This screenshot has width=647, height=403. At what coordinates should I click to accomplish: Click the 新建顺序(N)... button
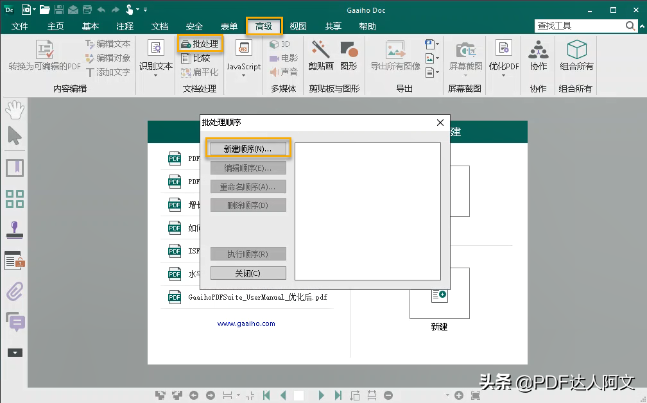coord(248,149)
